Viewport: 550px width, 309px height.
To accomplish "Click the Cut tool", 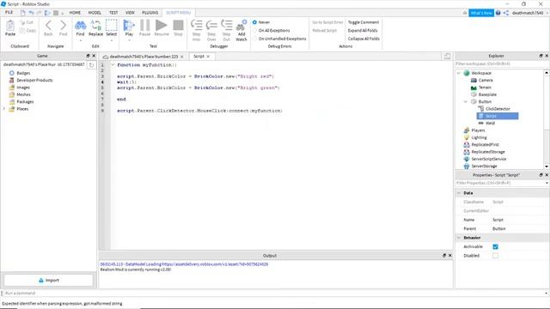I will point(27,22).
